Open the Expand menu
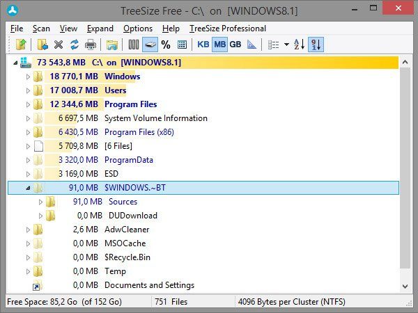The height and width of the screenshot is (313, 418). coord(100,29)
